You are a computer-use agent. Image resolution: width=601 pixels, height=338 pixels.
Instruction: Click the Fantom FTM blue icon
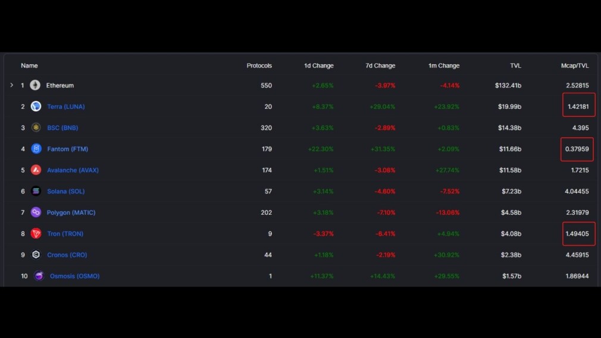click(36, 149)
